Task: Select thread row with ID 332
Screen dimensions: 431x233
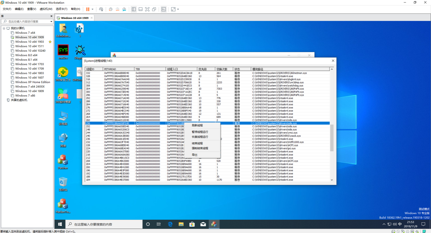Action: [x=207, y=73]
